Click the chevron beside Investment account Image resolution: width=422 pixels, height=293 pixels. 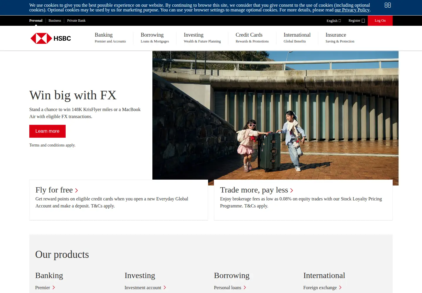pyautogui.click(x=165, y=288)
